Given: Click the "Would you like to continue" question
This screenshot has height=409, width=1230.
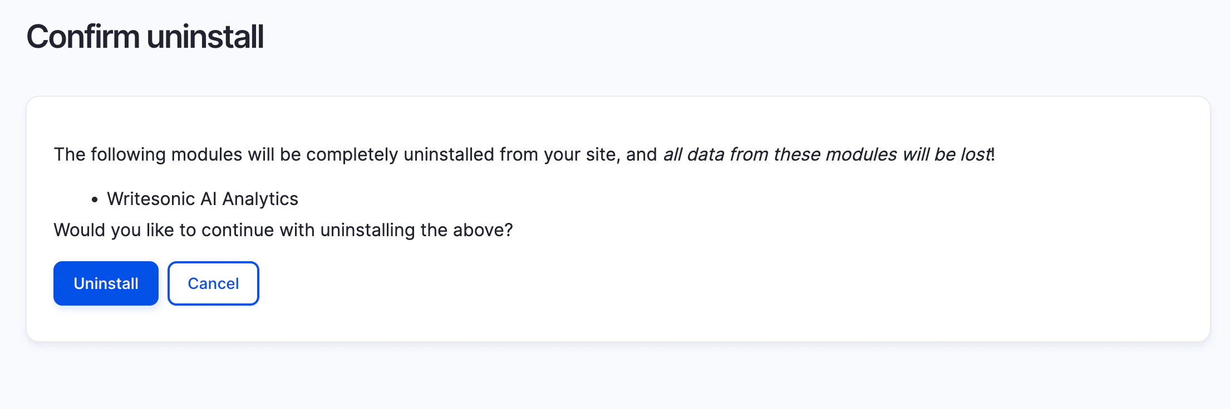Looking at the screenshot, I should coord(283,230).
